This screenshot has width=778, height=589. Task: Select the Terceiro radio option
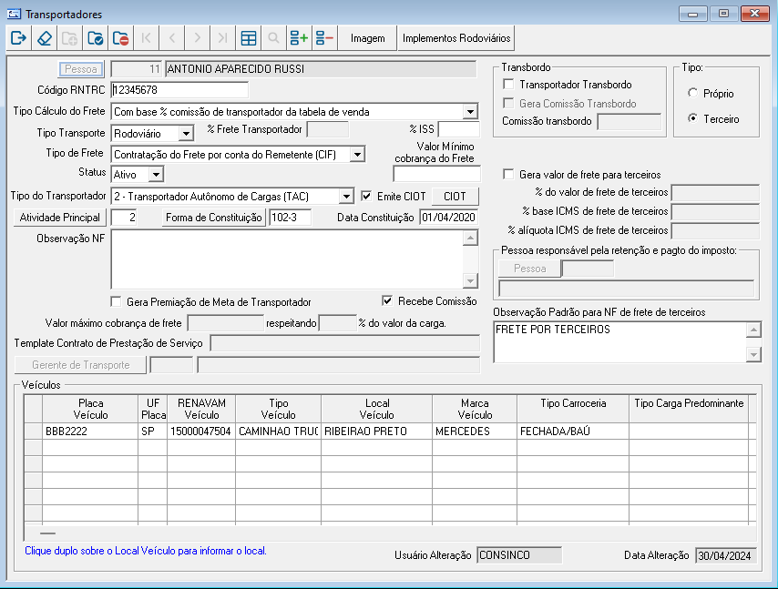click(x=692, y=118)
